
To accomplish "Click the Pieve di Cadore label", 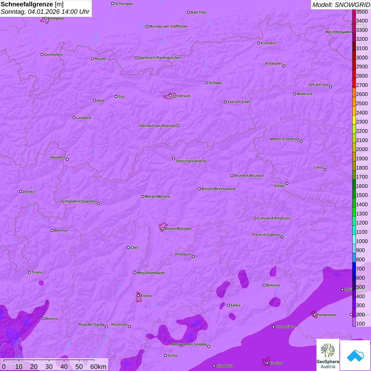I will coord(266,235).
